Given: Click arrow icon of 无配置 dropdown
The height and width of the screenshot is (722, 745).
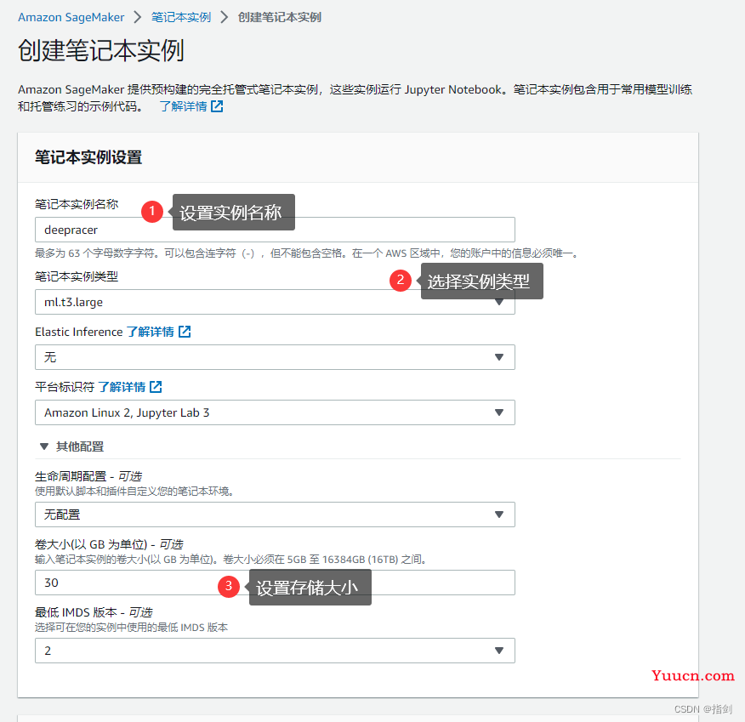Looking at the screenshot, I should pos(499,514).
